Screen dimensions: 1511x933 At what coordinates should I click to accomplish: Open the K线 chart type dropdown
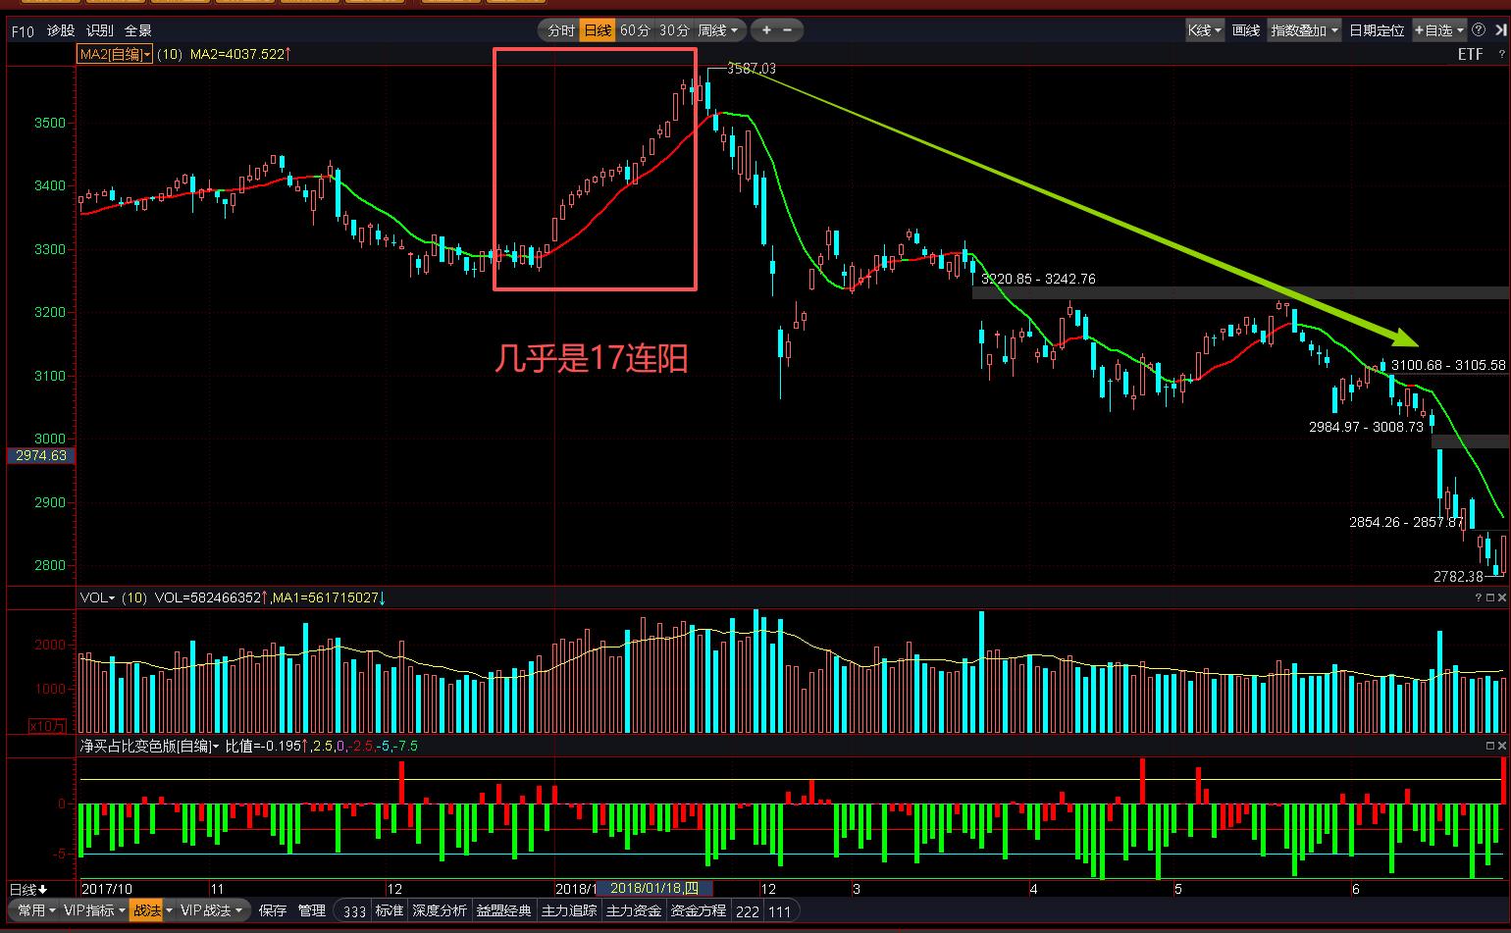1205,30
